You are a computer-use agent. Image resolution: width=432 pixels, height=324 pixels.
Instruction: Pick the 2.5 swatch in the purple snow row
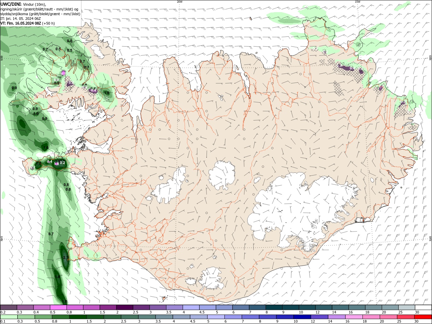(141, 307)
